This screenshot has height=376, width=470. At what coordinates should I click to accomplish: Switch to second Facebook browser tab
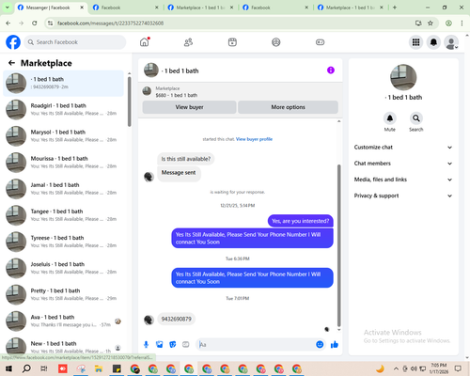tap(126, 8)
